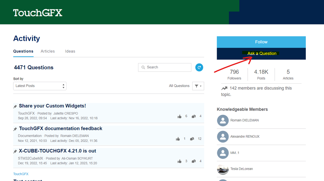Click the trending arrow icon near 142 members

click(224, 88)
